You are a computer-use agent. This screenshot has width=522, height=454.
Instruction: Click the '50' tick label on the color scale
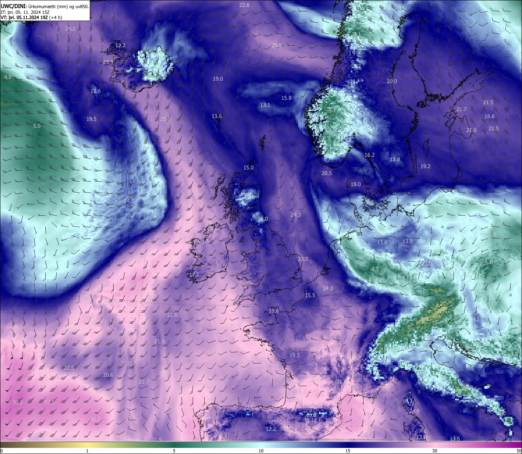click(518, 451)
